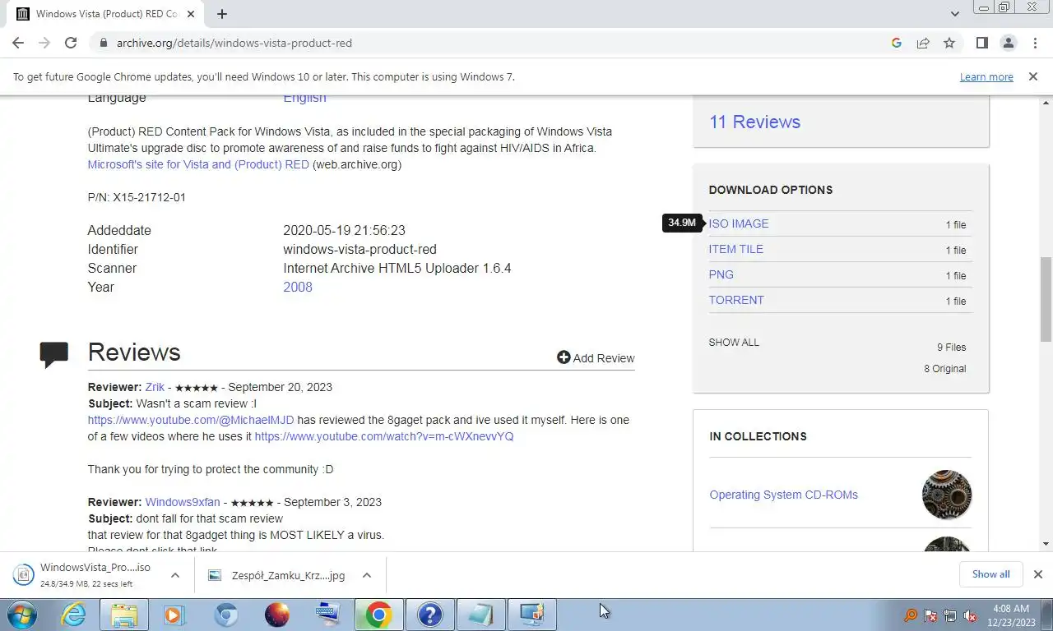The image size is (1053, 631).
Task: Open reviewer Zrik's profile
Action: (x=155, y=387)
